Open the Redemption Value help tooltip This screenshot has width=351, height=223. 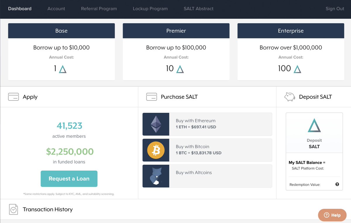337,184
